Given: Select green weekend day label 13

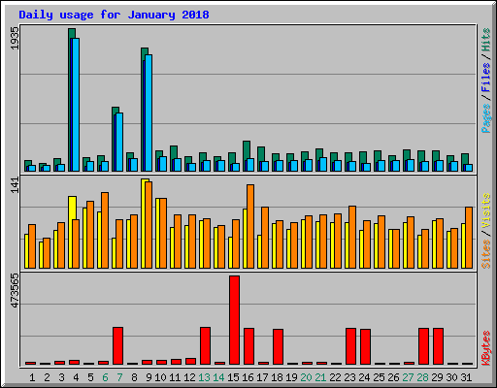Looking at the screenshot, I should pos(204,377).
